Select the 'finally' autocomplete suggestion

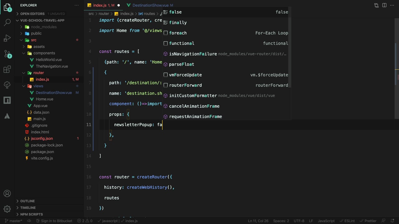point(227,22)
